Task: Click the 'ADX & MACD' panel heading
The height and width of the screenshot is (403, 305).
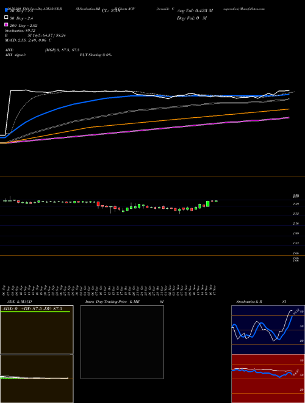Action: pyautogui.click(x=20, y=302)
